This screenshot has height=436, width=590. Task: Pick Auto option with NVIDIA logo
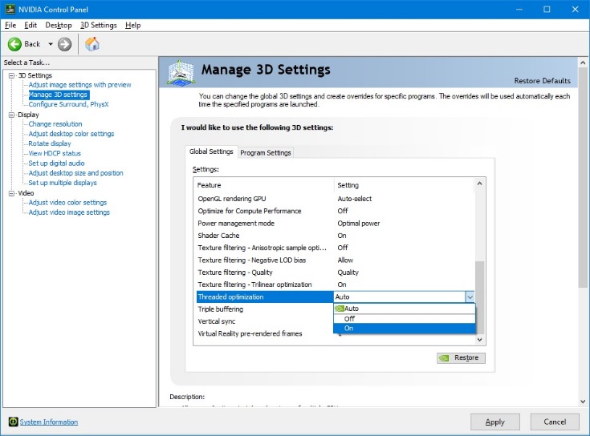[352, 309]
